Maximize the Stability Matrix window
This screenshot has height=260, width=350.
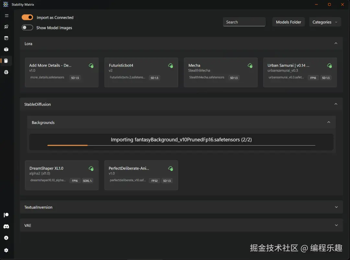[x=329, y=5]
